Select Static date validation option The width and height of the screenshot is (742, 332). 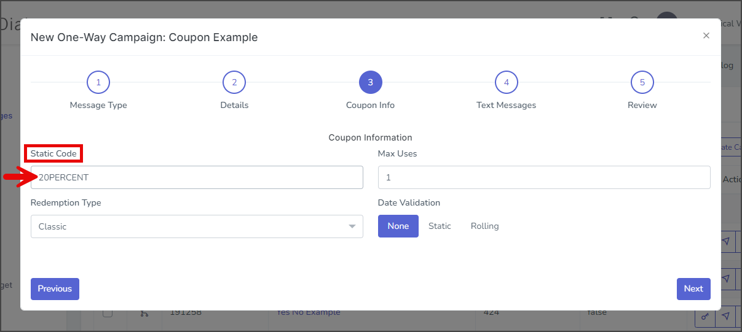pos(440,226)
